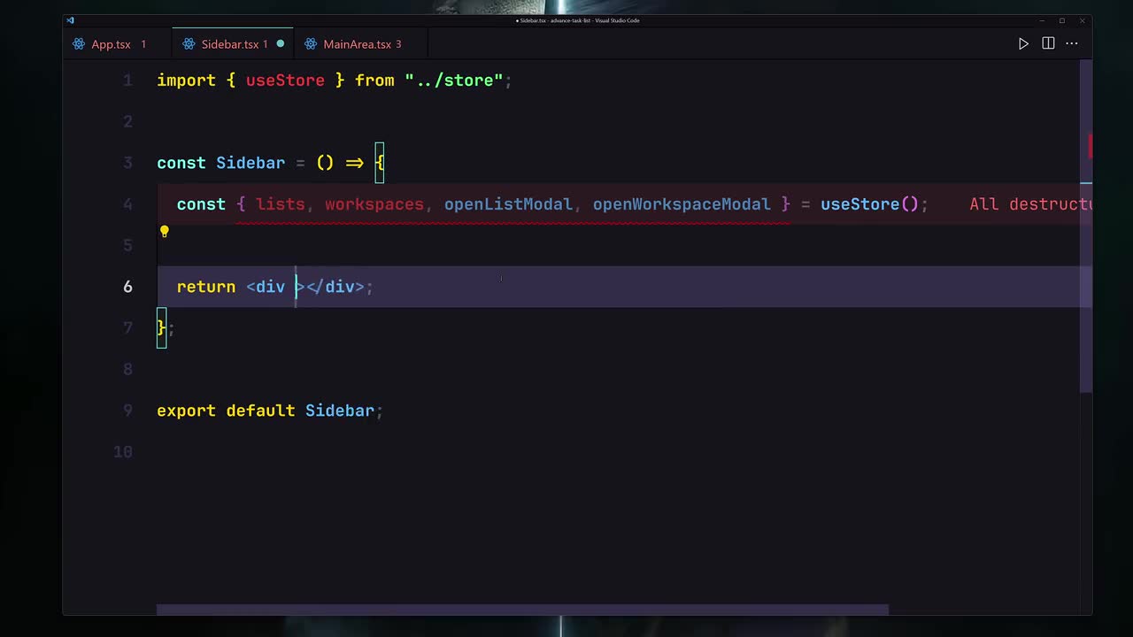Switch to the App.tsx tab
Screen dimensions: 1133x637
click(110, 43)
